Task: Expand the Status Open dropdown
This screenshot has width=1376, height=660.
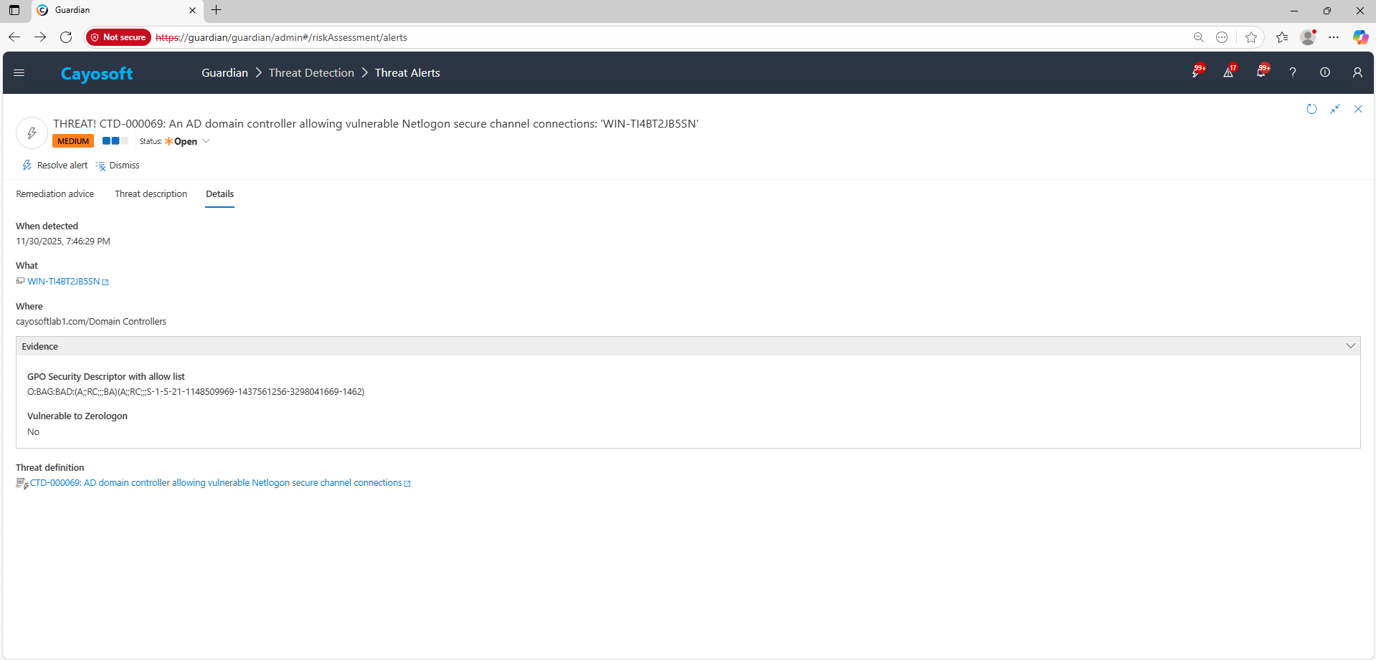Action: pos(206,141)
